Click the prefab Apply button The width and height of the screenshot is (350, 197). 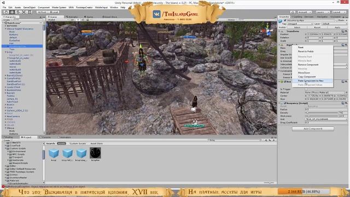click(337, 27)
